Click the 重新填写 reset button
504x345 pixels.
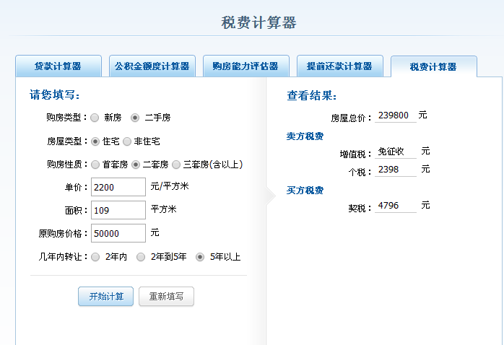[x=166, y=297]
